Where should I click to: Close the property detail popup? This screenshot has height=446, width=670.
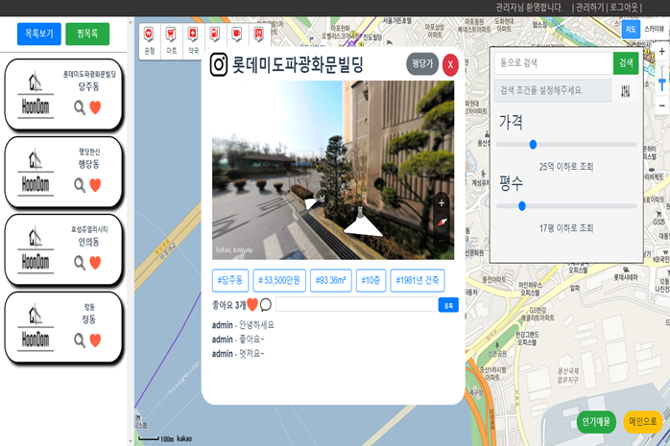coord(450,65)
